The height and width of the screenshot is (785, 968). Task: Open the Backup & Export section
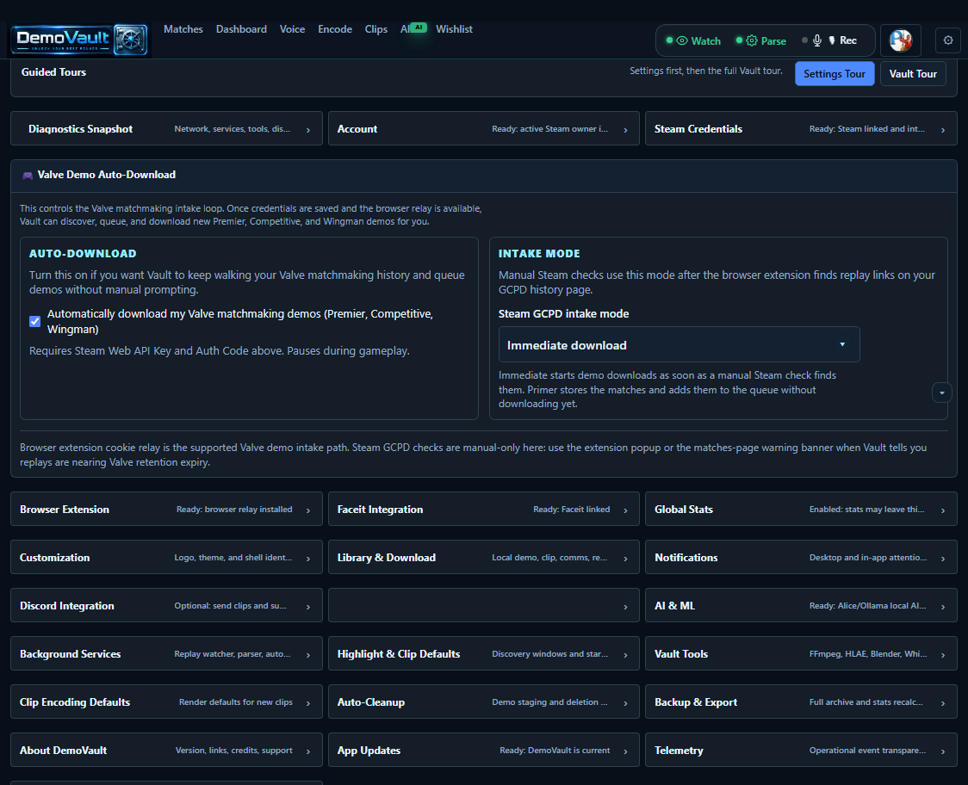click(x=801, y=702)
